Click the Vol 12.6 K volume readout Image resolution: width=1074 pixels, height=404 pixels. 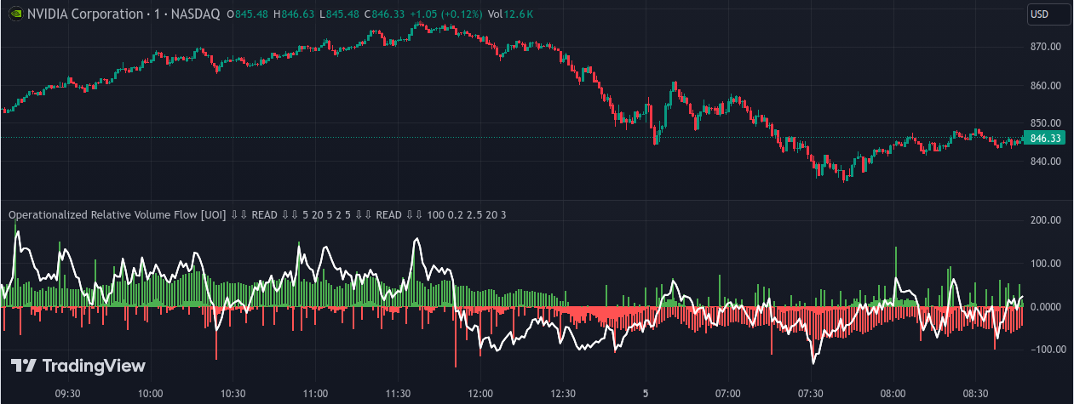tap(512, 14)
